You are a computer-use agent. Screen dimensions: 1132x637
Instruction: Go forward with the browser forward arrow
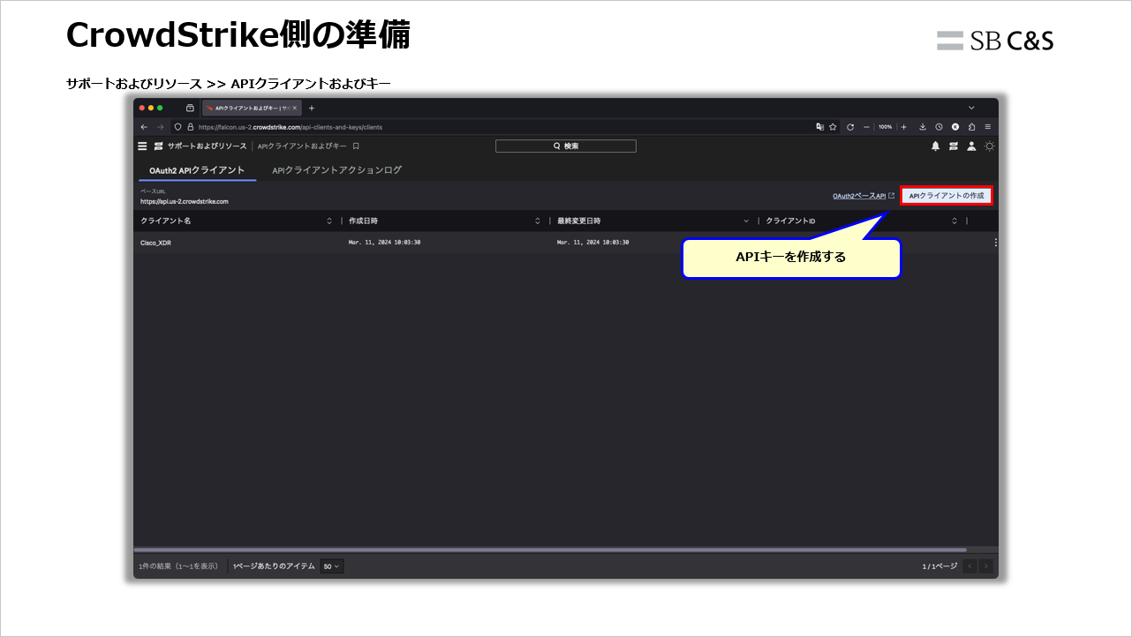(161, 127)
